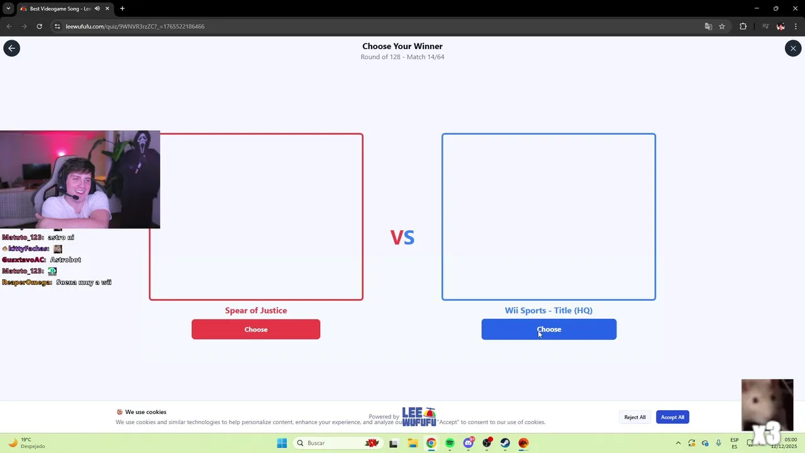
Task: Click the Wii Sports - Title (HQ) label
Action: tap(548, 310)
